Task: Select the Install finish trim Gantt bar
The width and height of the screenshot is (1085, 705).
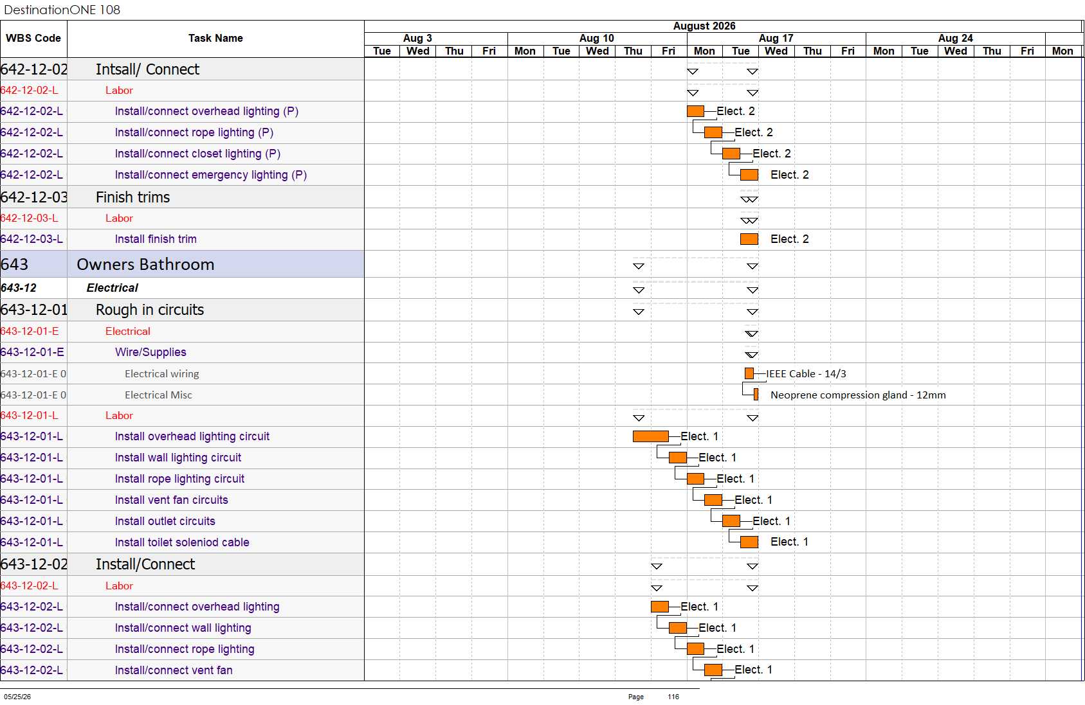Action: (749, 239)
